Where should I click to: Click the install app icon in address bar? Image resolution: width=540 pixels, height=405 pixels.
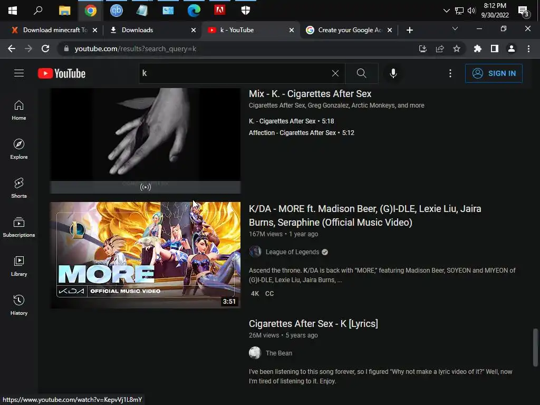pos(423,49)
